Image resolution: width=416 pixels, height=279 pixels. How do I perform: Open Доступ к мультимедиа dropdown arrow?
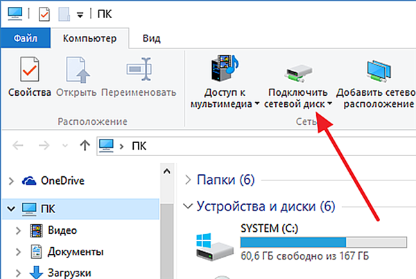[257, 103]
